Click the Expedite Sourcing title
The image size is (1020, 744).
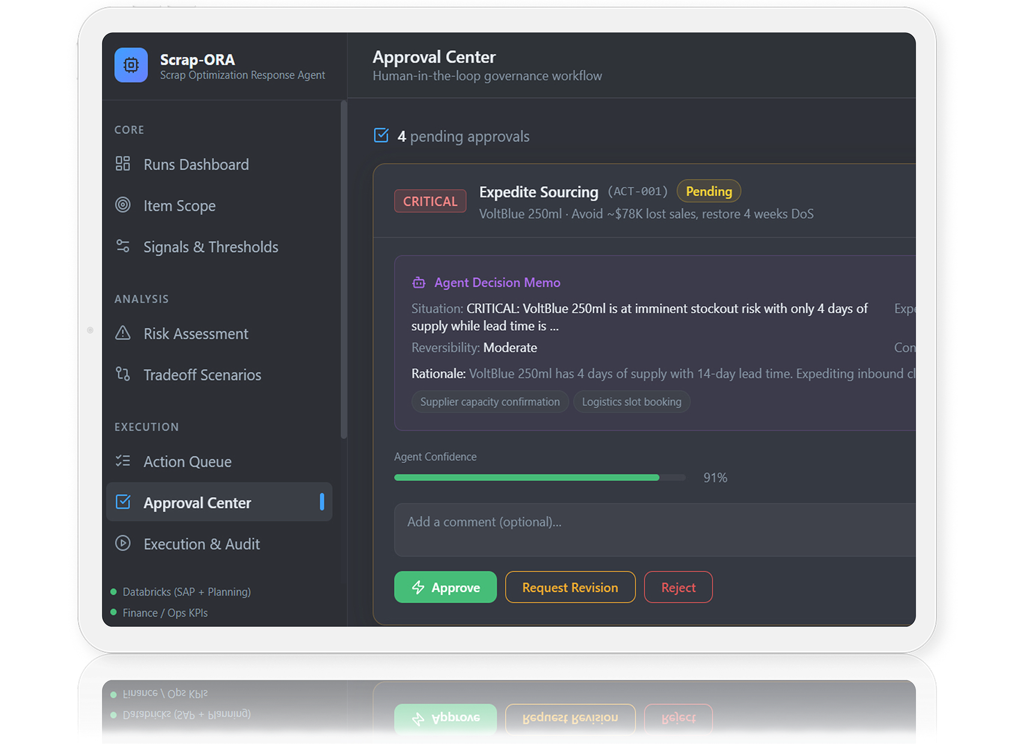coord(539,192)
